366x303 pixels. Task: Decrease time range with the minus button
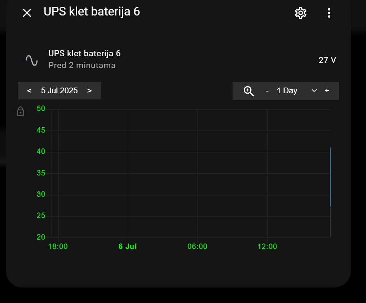click(267, 91)
